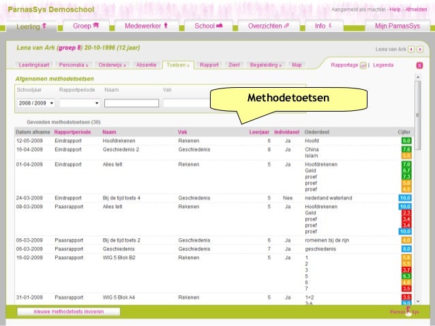Click the ParnasSys Demoschool title
435x326 pixels.
51,10
